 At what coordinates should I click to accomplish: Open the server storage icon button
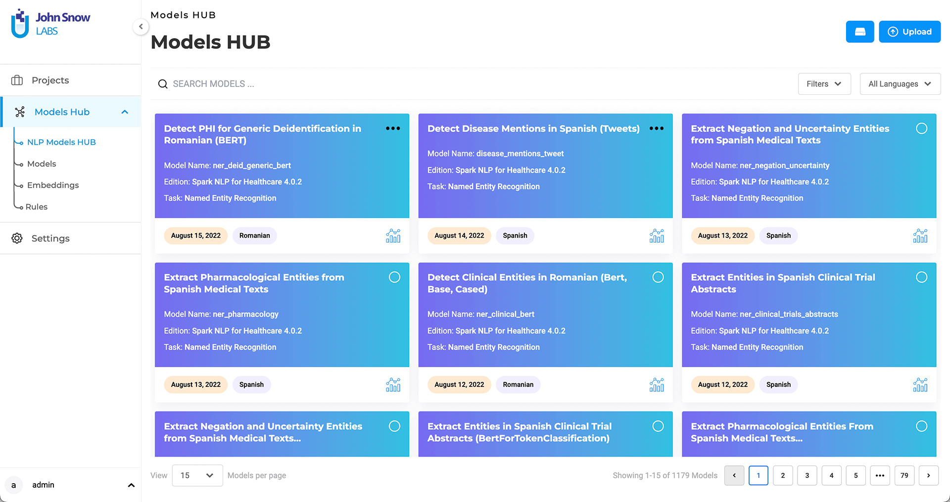(860, 32)
